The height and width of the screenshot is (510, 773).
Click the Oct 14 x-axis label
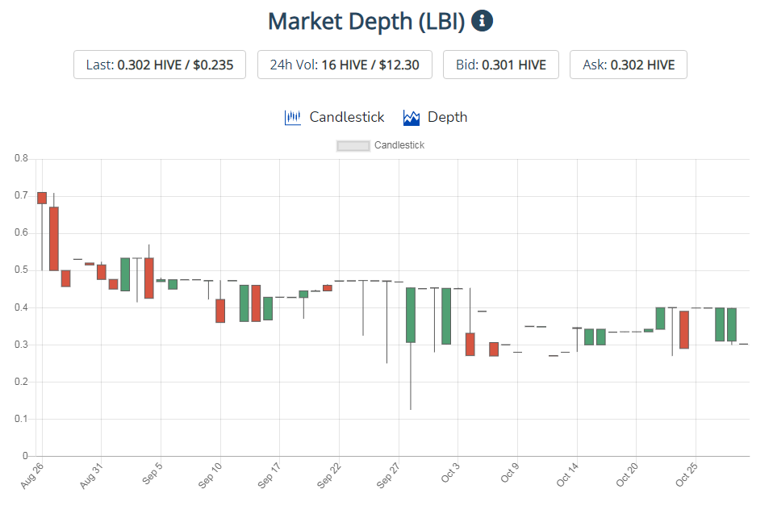coord(567,475)
